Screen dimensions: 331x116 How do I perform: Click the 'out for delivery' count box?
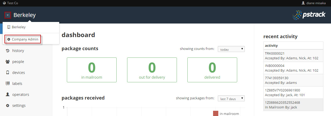[152, 70]
